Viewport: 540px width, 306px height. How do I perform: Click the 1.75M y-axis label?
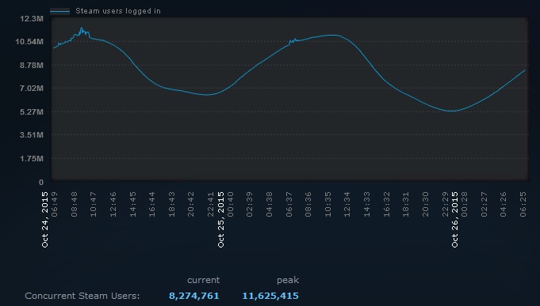[x=32, y=159]
